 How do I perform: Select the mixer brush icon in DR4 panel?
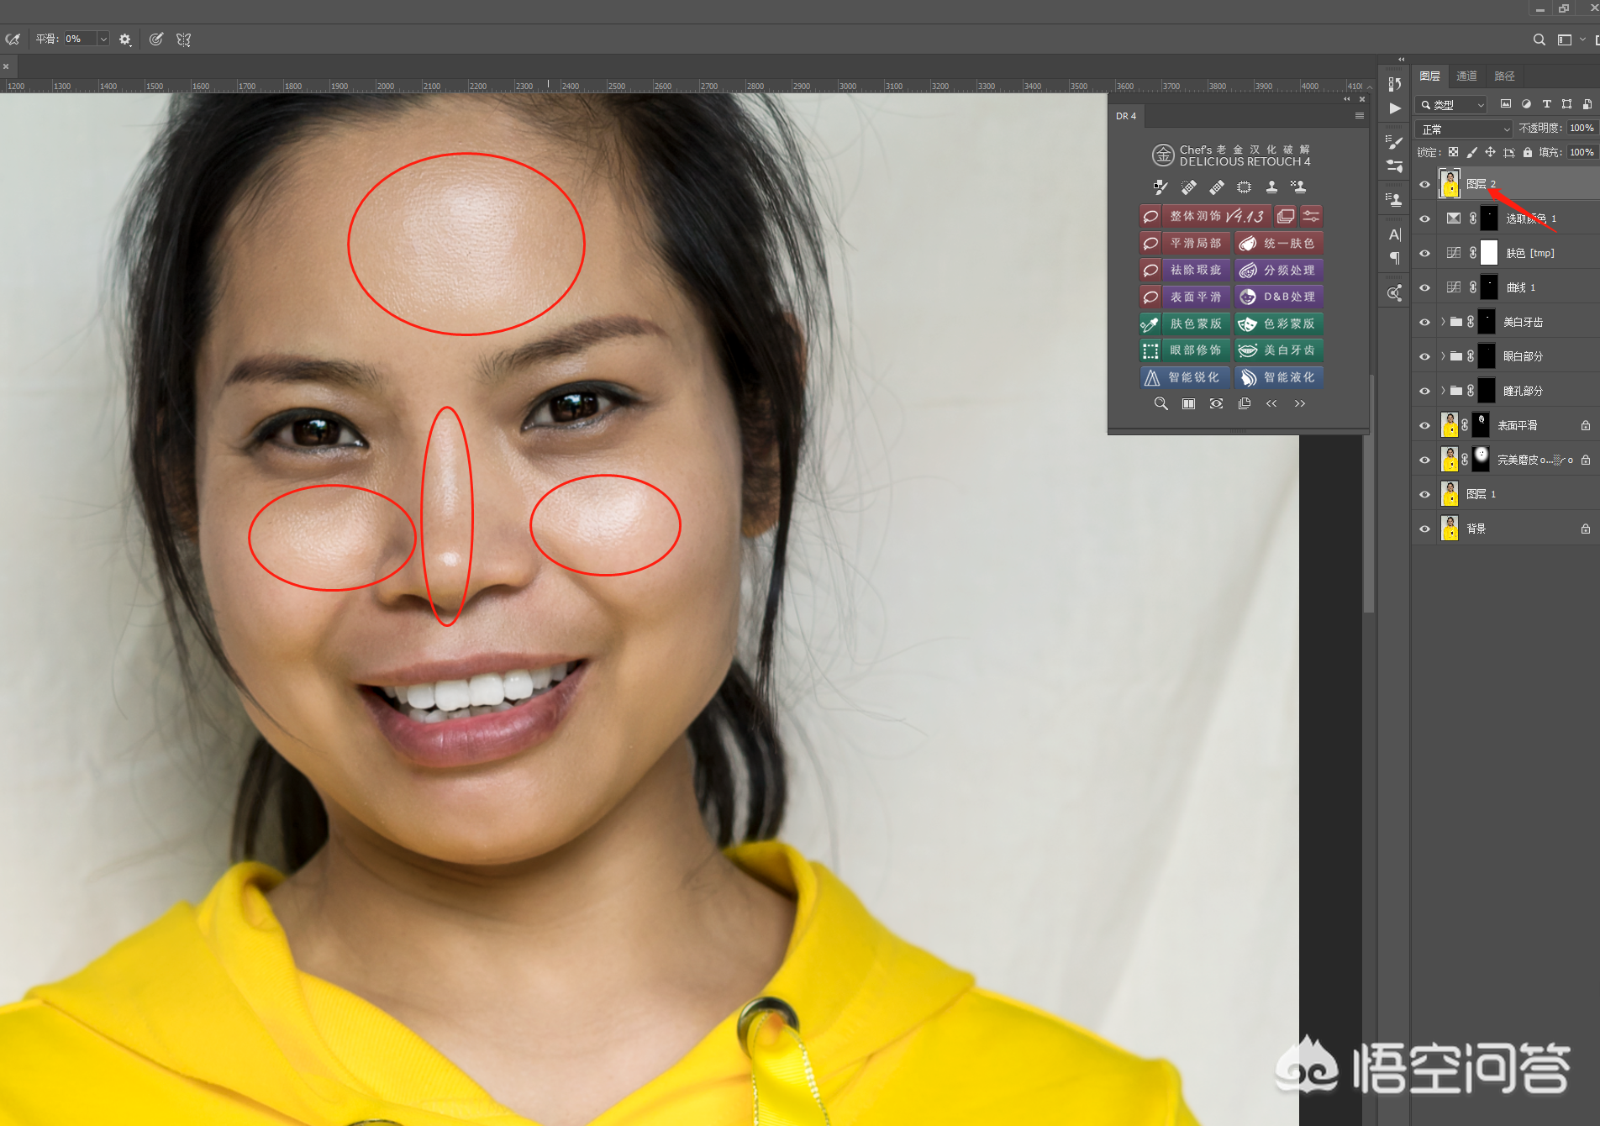(1161, 187)
